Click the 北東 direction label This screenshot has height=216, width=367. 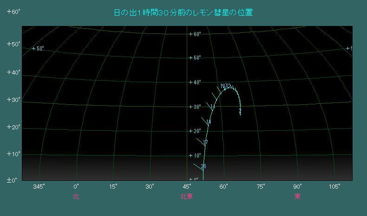[187, 197]
